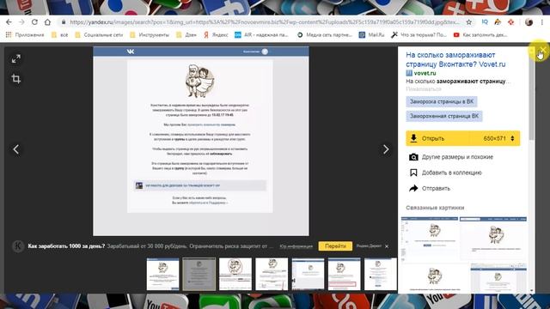Open the YouTube 'Как заполнить' bookmark

coord(480,34)
